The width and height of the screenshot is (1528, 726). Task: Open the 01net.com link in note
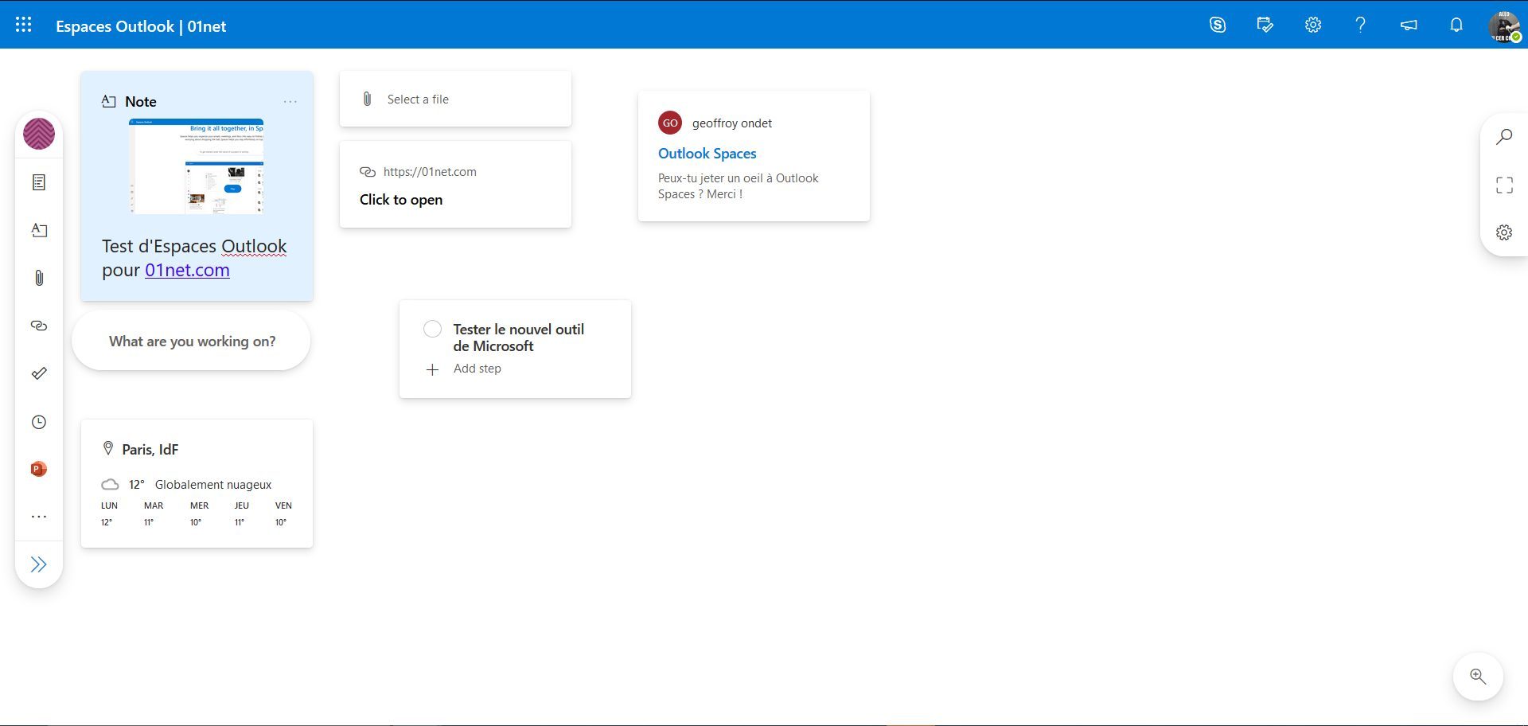(187, 270)
